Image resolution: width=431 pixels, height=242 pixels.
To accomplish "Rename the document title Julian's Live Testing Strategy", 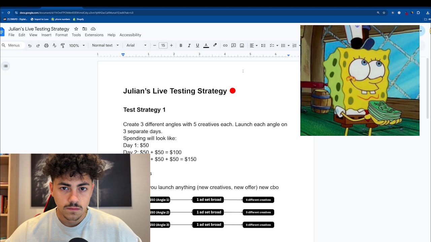I will 39,29.
